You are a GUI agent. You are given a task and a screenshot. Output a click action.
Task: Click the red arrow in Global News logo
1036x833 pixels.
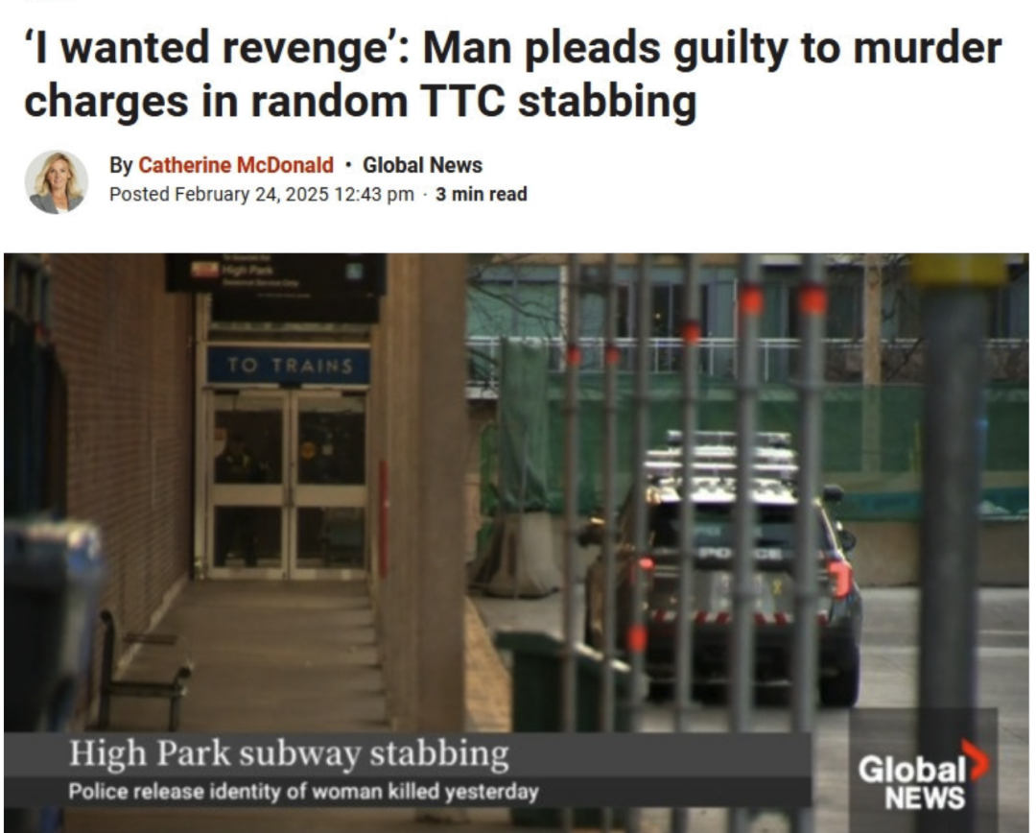(x=976, y=760)
